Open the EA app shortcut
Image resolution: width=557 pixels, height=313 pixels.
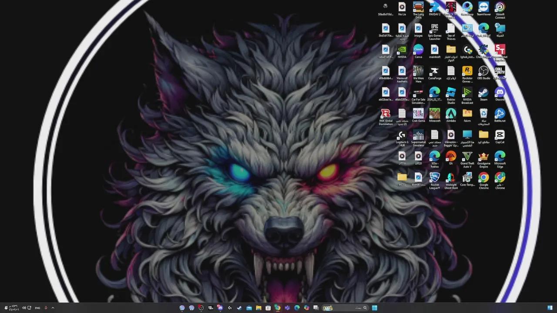tap(451, 158)
